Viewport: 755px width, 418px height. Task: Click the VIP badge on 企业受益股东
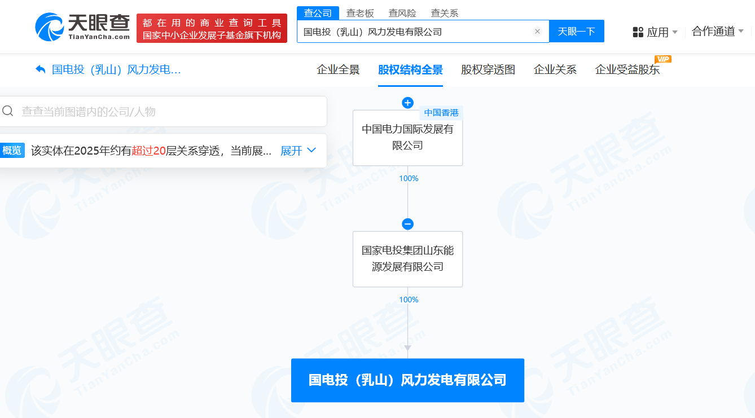tap(662, 59)
